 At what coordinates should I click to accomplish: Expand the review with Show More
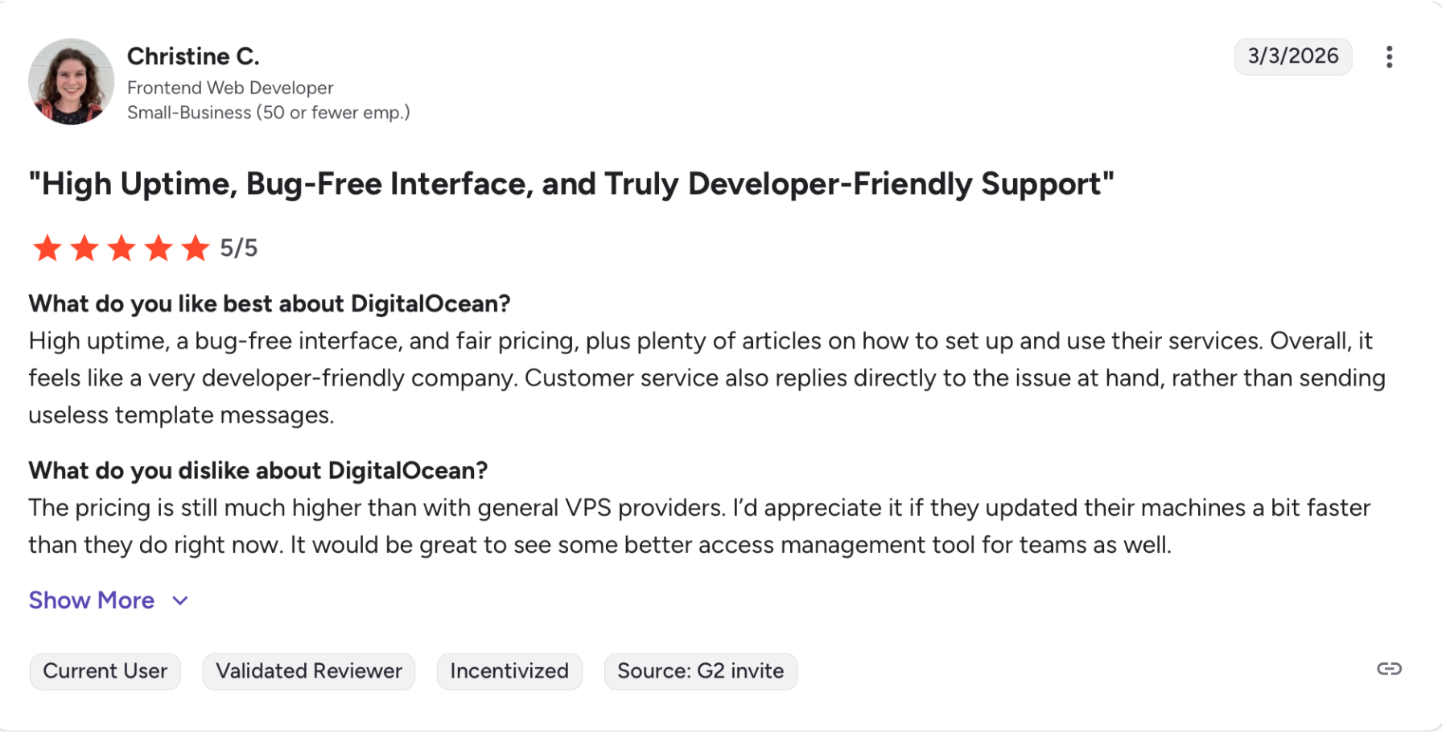(92, 600)
